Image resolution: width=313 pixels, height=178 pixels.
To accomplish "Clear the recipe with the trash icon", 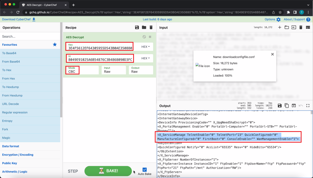I will pos(151,27).
